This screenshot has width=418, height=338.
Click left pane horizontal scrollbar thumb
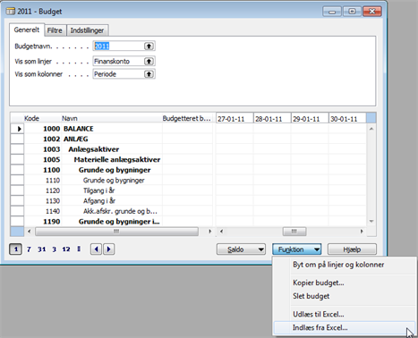click(116, 232)
